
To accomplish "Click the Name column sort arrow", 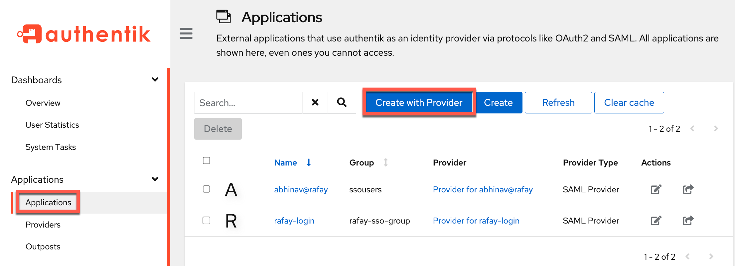I will (309, 163).
